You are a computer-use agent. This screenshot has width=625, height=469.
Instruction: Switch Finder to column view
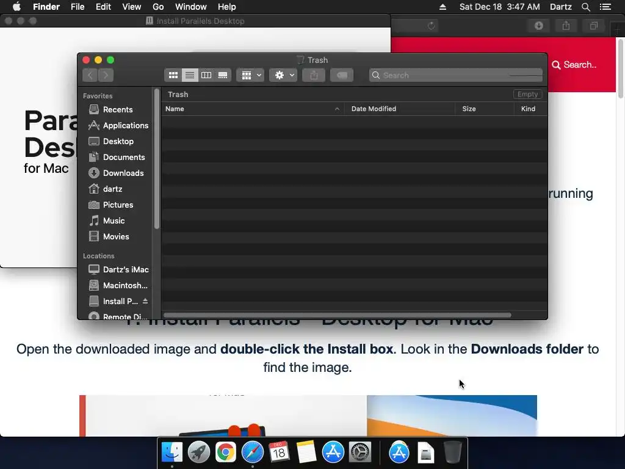[x=206, y=75]
